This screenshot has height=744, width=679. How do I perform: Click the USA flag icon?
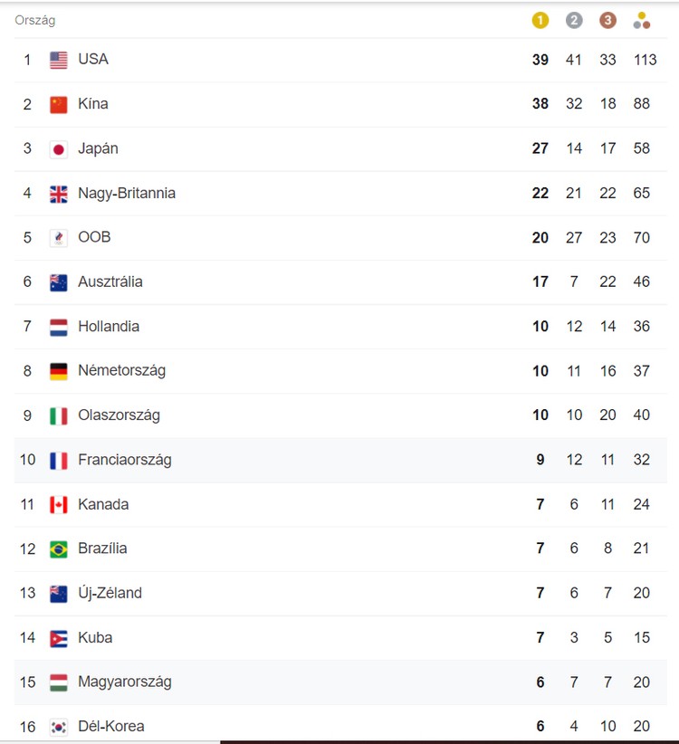pyautogui.click(x=59, y=60)
